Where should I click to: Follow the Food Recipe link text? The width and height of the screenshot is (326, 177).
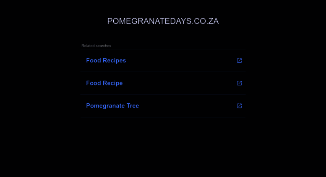(104, 83)
